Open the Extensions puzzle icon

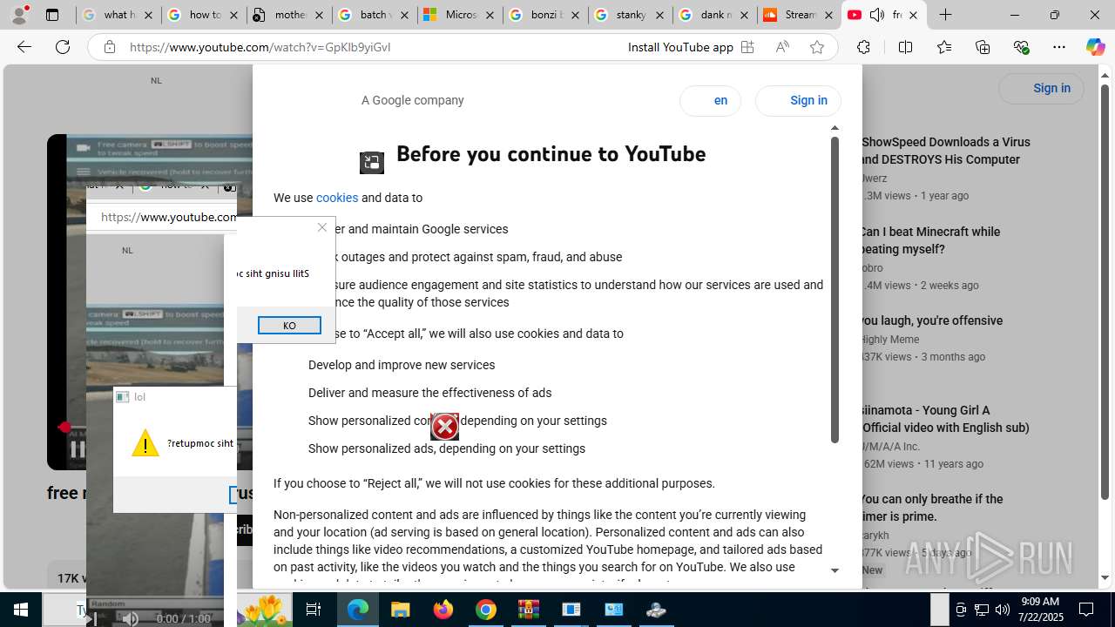click(863, 47)
